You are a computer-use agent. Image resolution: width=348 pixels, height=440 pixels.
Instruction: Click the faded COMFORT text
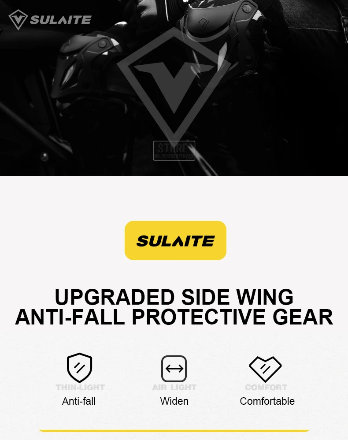click(x=266, y=388)
